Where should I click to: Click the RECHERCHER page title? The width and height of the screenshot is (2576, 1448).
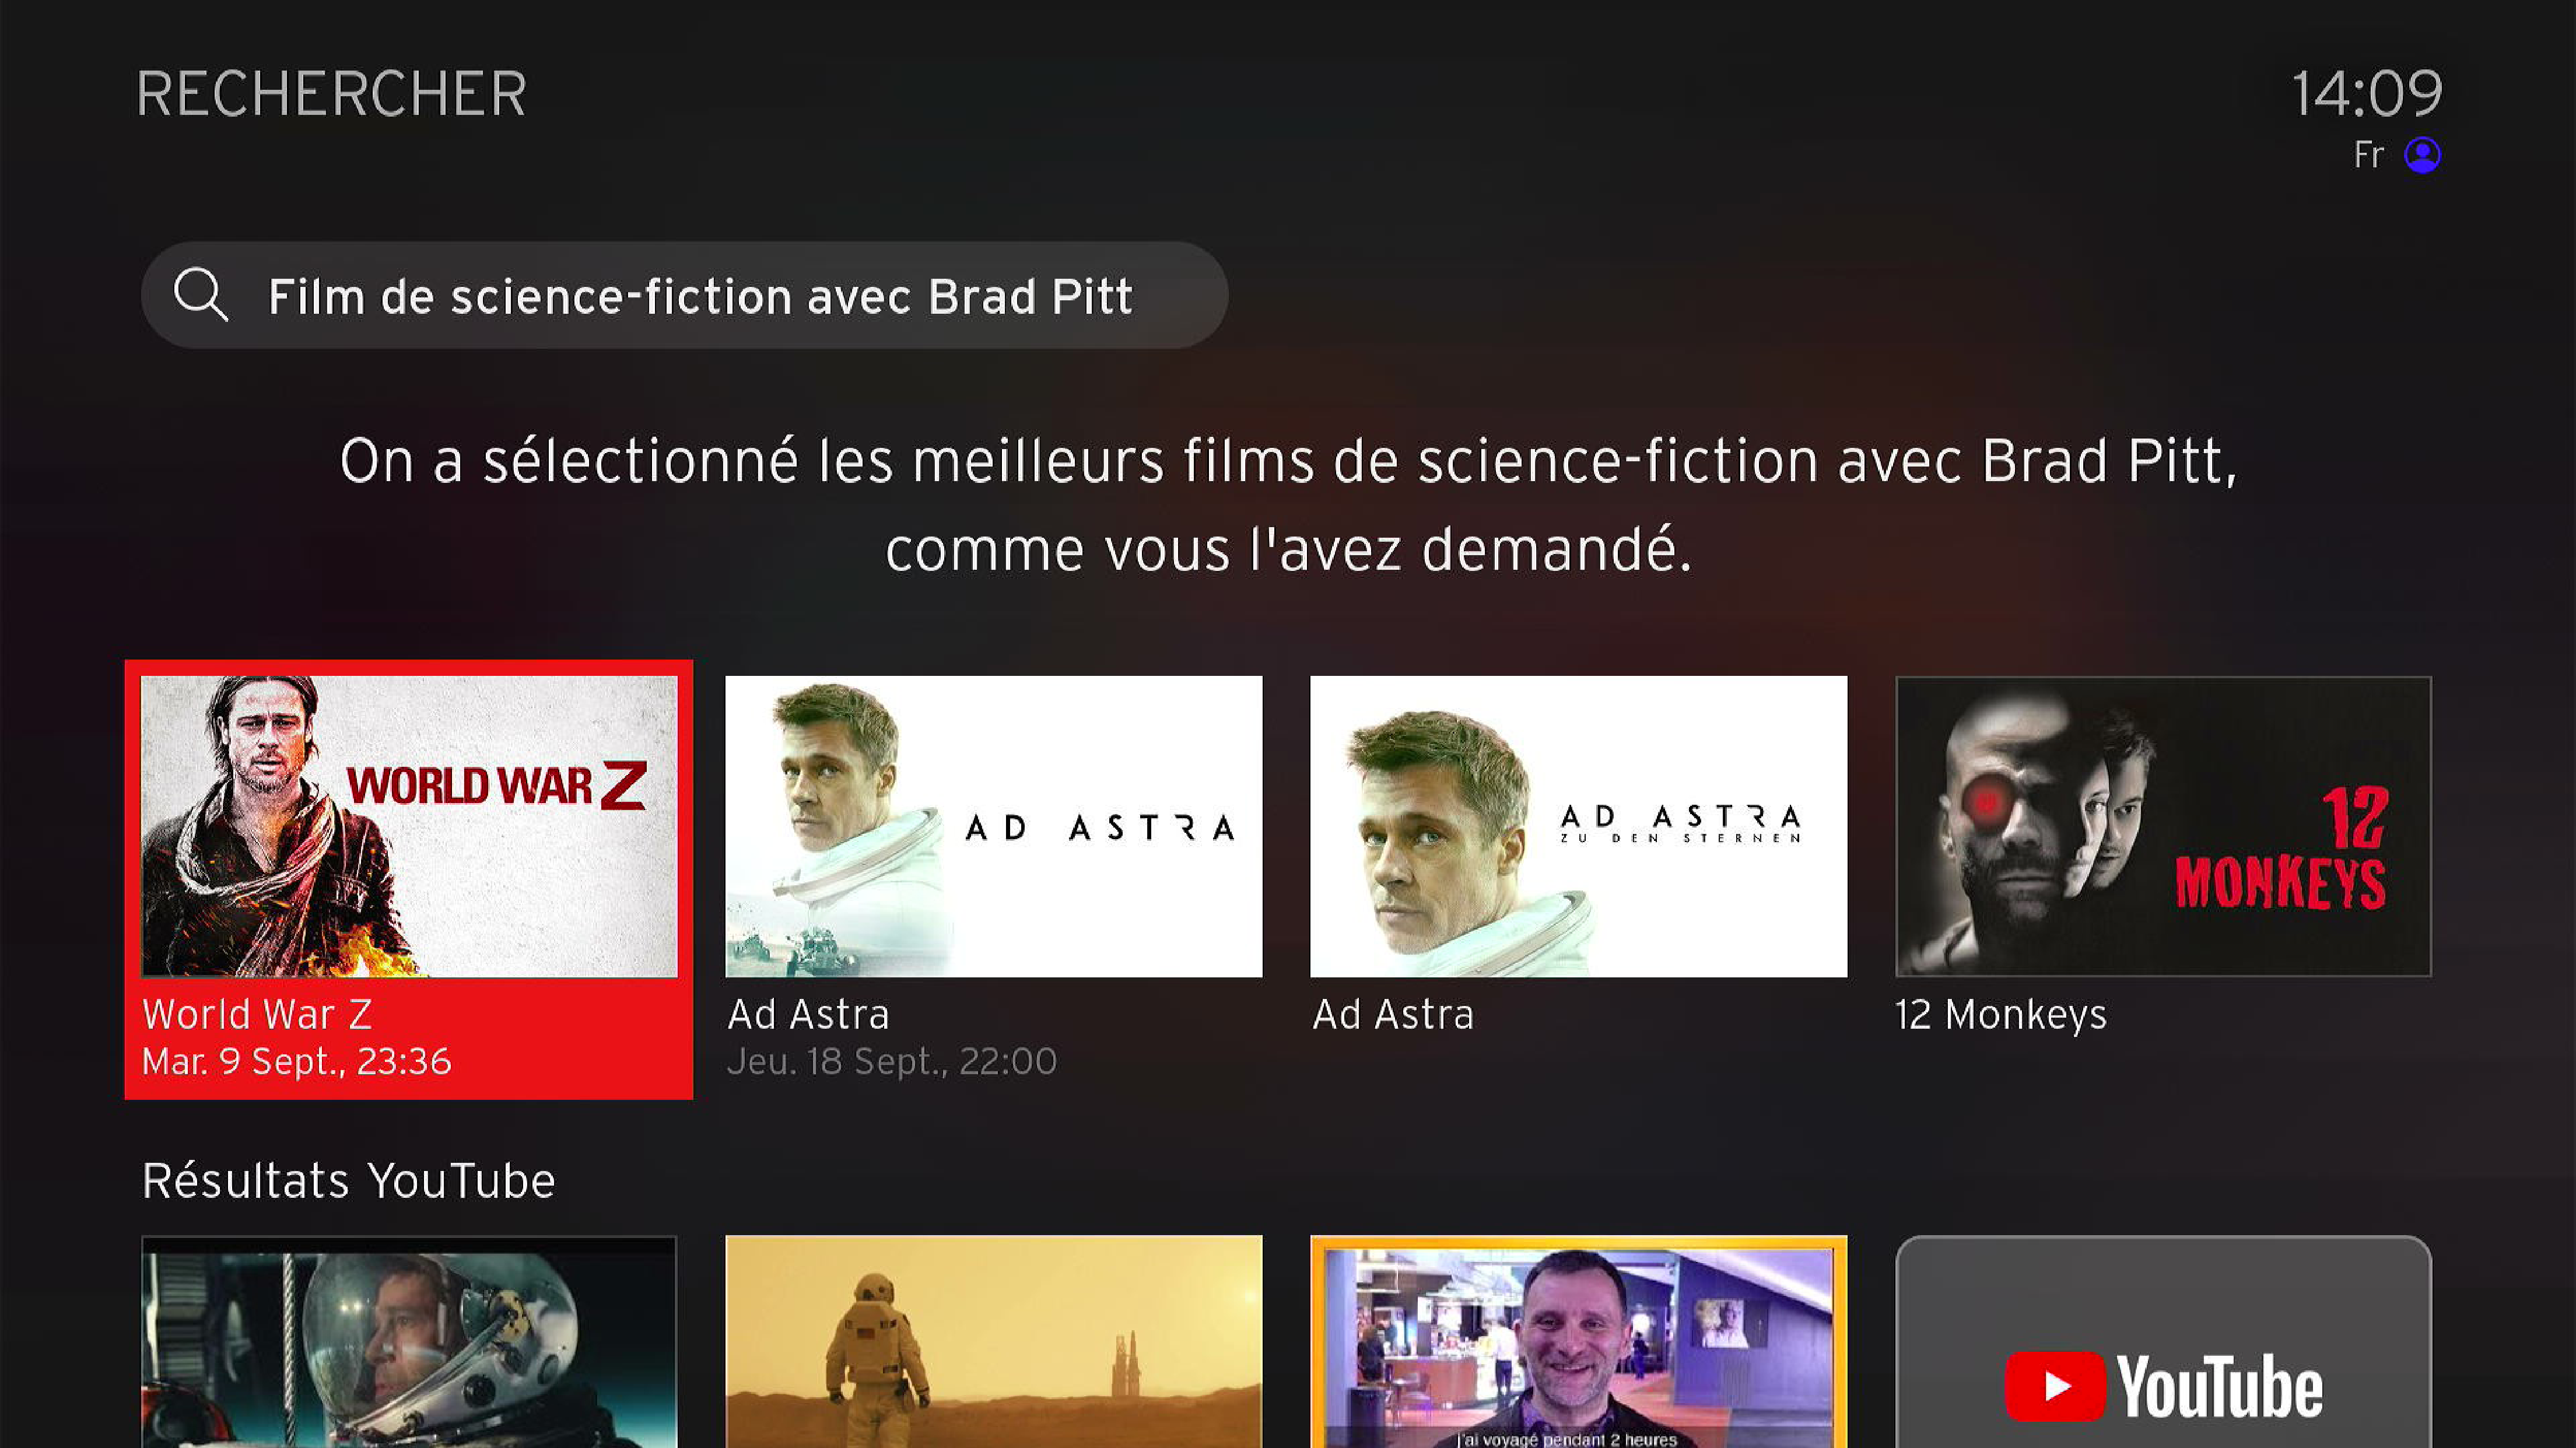click(x=331, y=94)
